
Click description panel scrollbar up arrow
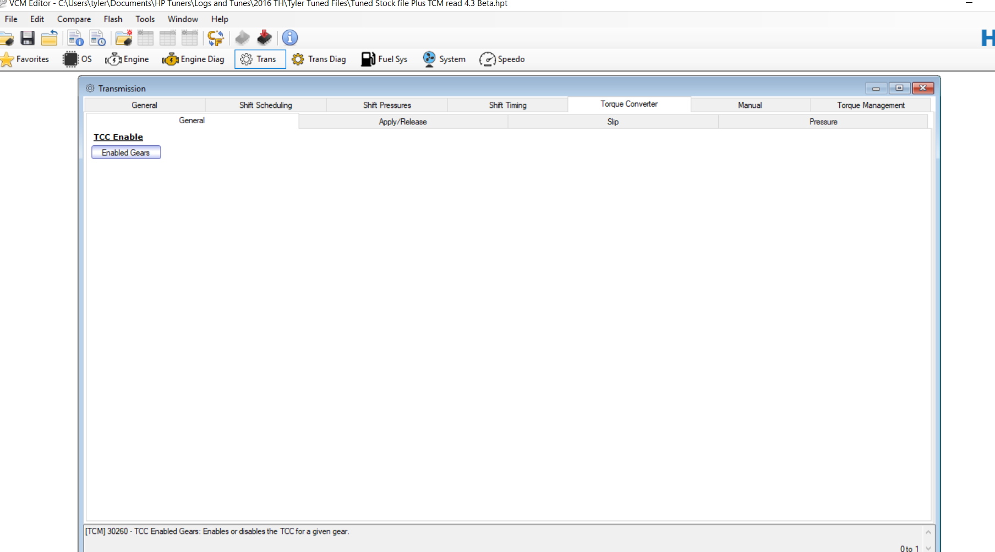click(x=928, y=532)
